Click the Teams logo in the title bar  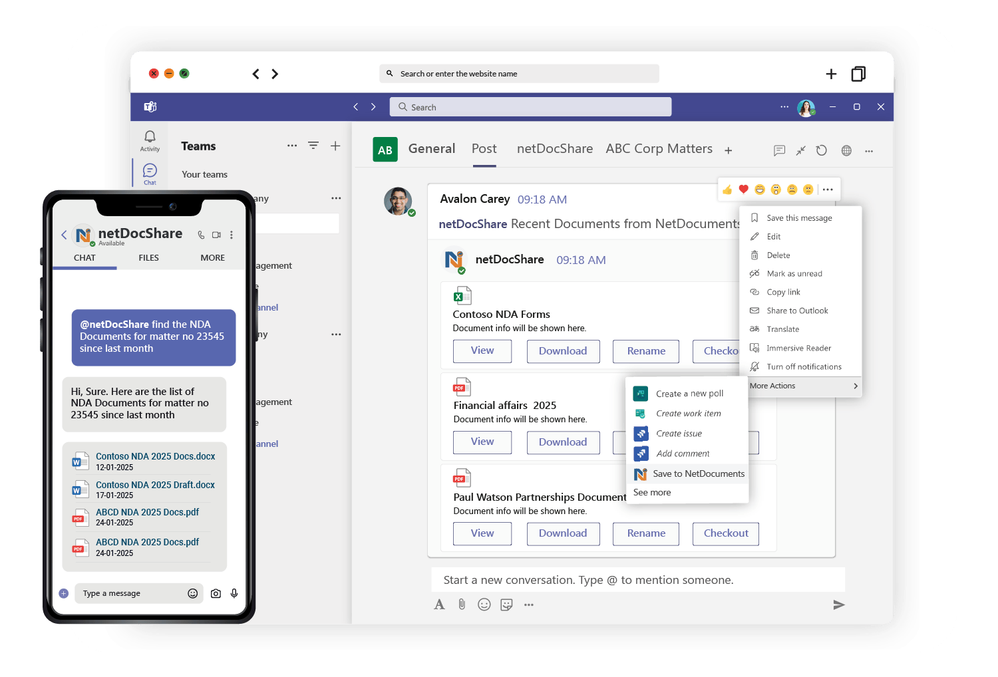point(150,106)
